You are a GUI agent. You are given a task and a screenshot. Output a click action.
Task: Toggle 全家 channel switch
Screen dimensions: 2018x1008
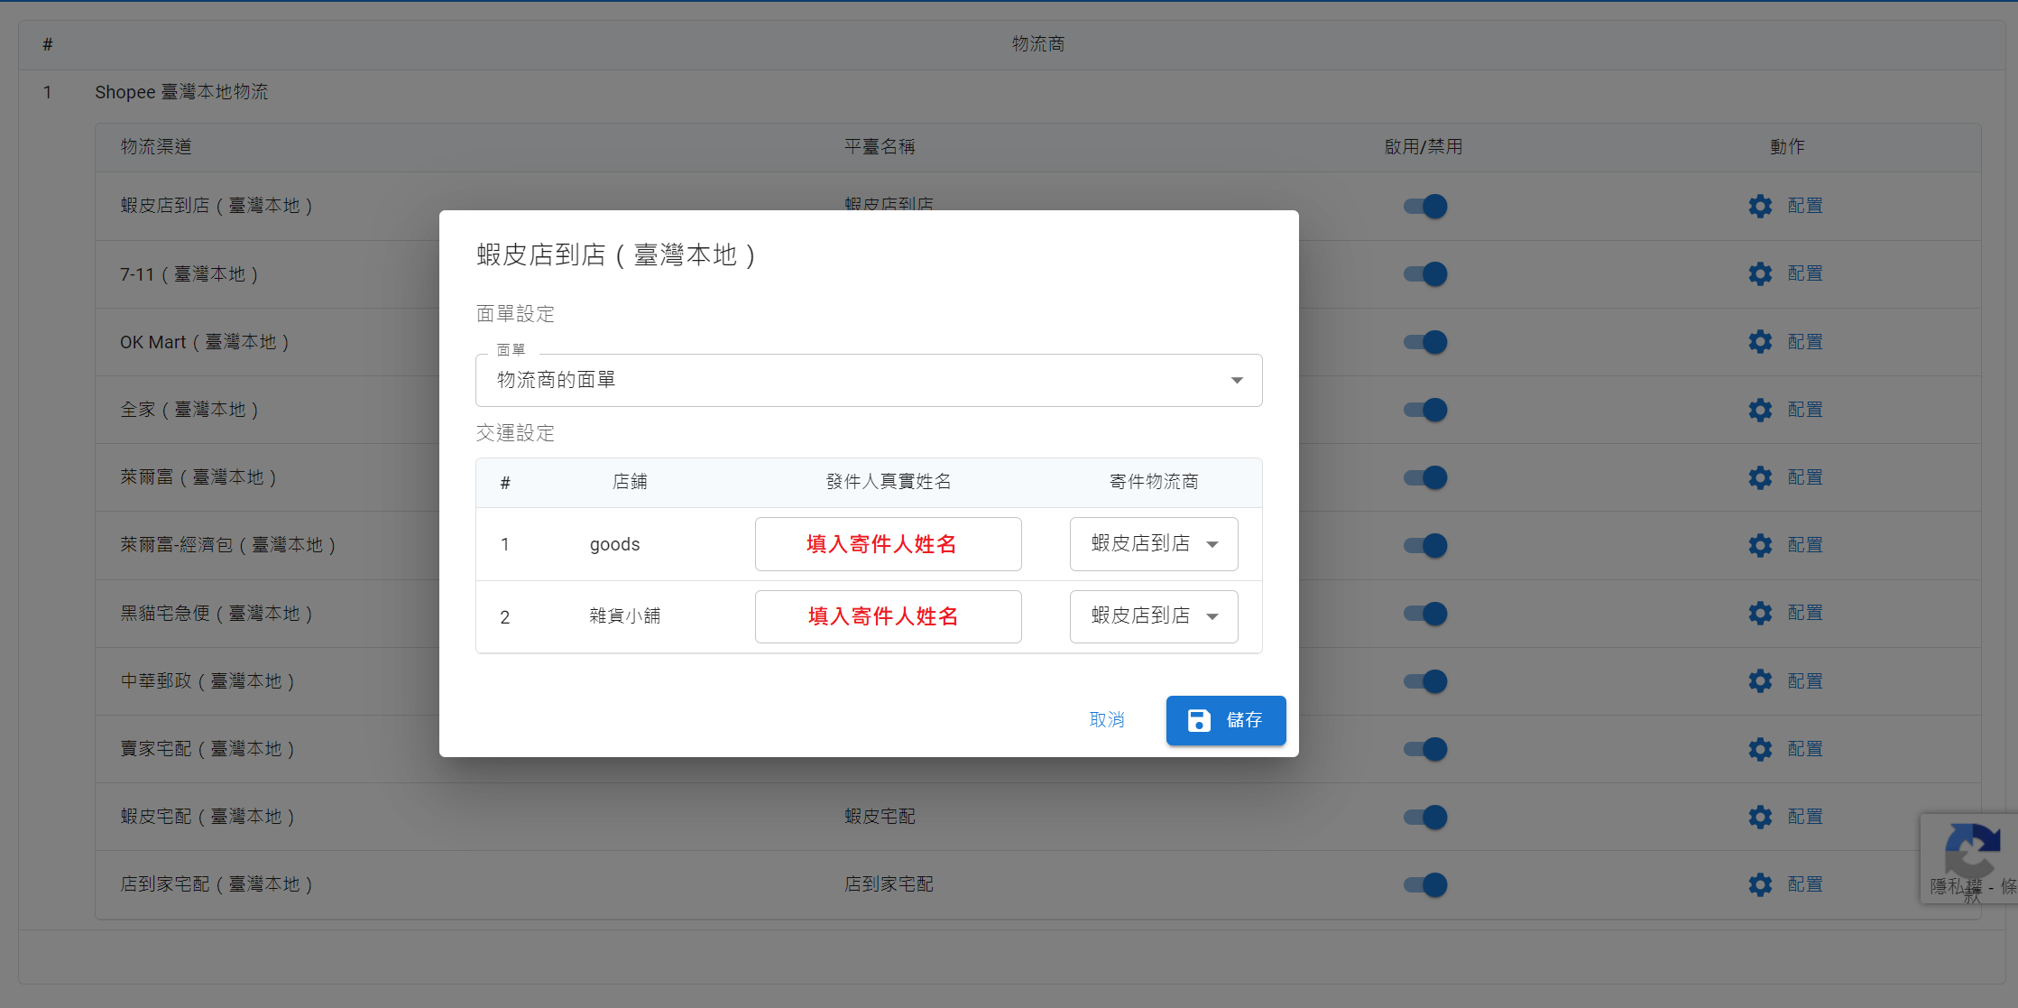[x=1425, y=410]
